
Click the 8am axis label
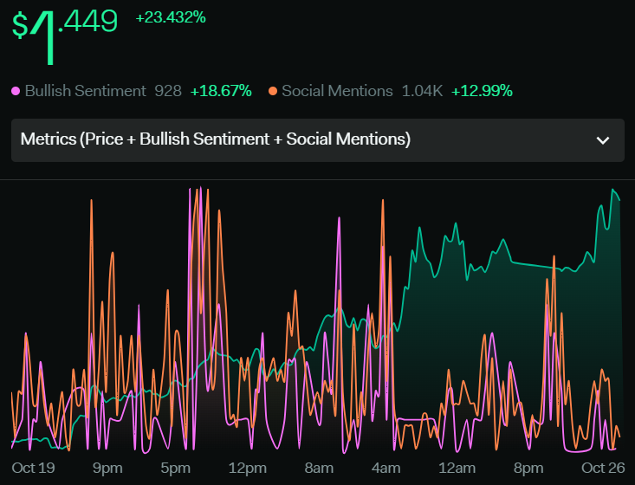pyautogui.click(x=319, y=468)
